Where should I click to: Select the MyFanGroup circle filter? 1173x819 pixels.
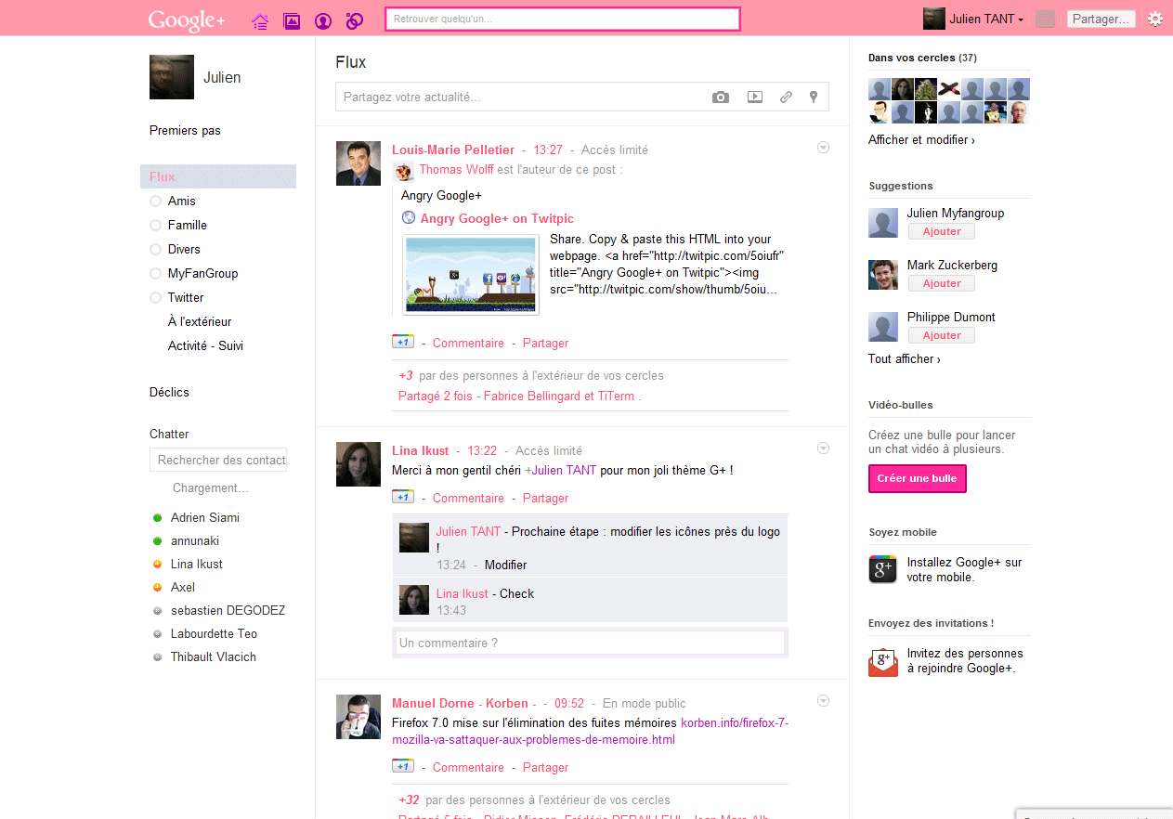pos(194,273)
